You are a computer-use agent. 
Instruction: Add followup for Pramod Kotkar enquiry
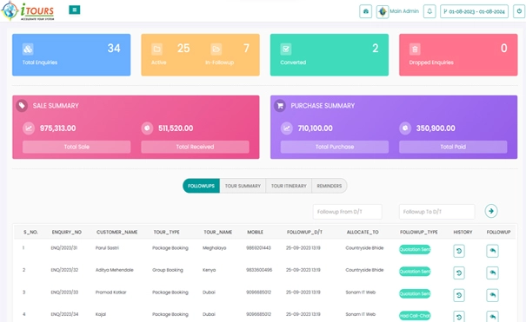(492, 295)
